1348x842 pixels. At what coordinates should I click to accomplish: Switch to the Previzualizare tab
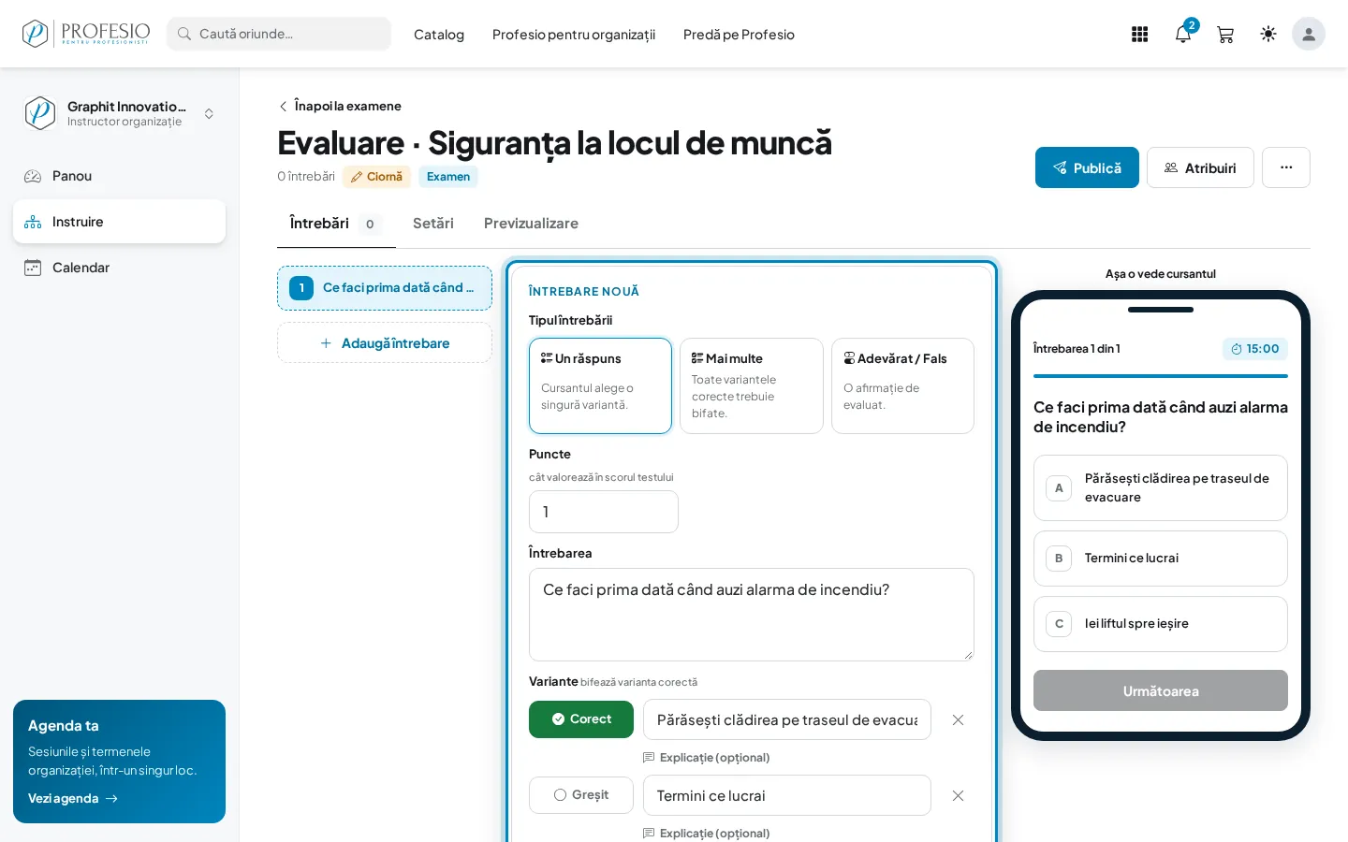pyautogui.click(x=531, y=224)
